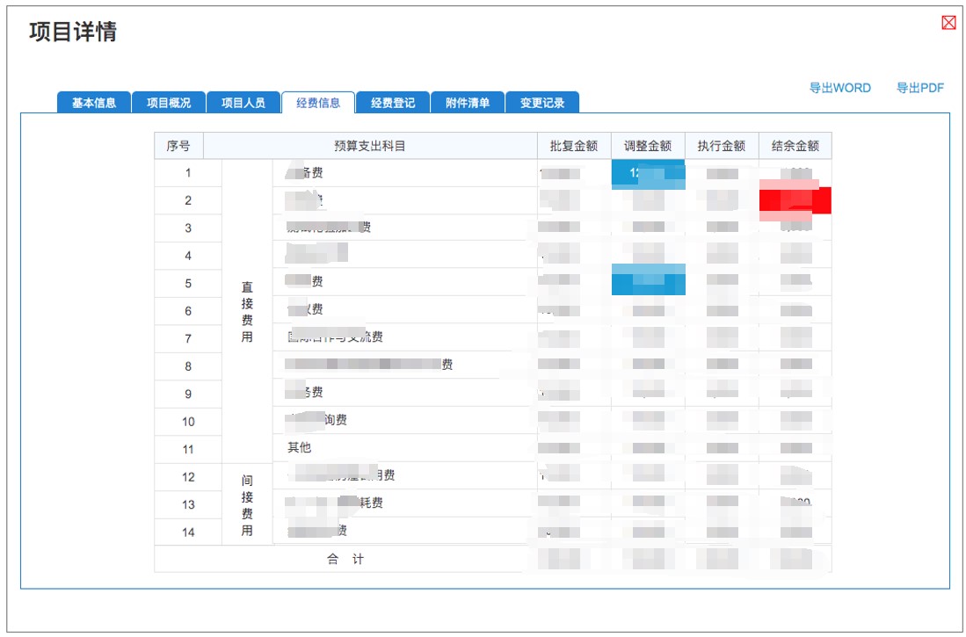
Task: Select the blue 调整金额 cell in row 1
Action: coord(648,174)
